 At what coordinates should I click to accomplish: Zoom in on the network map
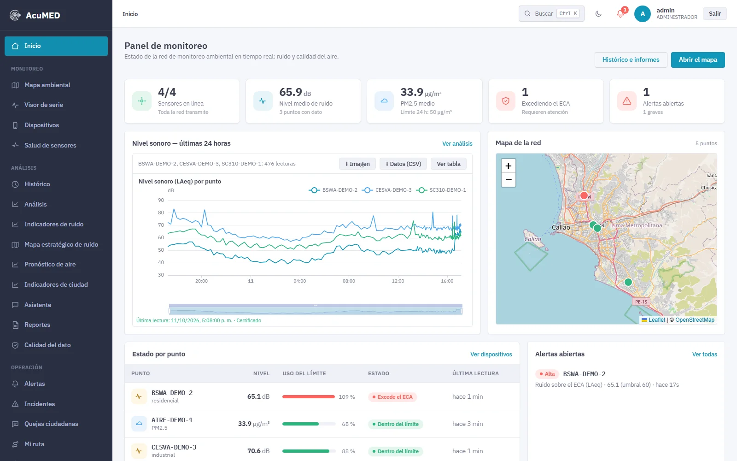click(x=509, y=166)
